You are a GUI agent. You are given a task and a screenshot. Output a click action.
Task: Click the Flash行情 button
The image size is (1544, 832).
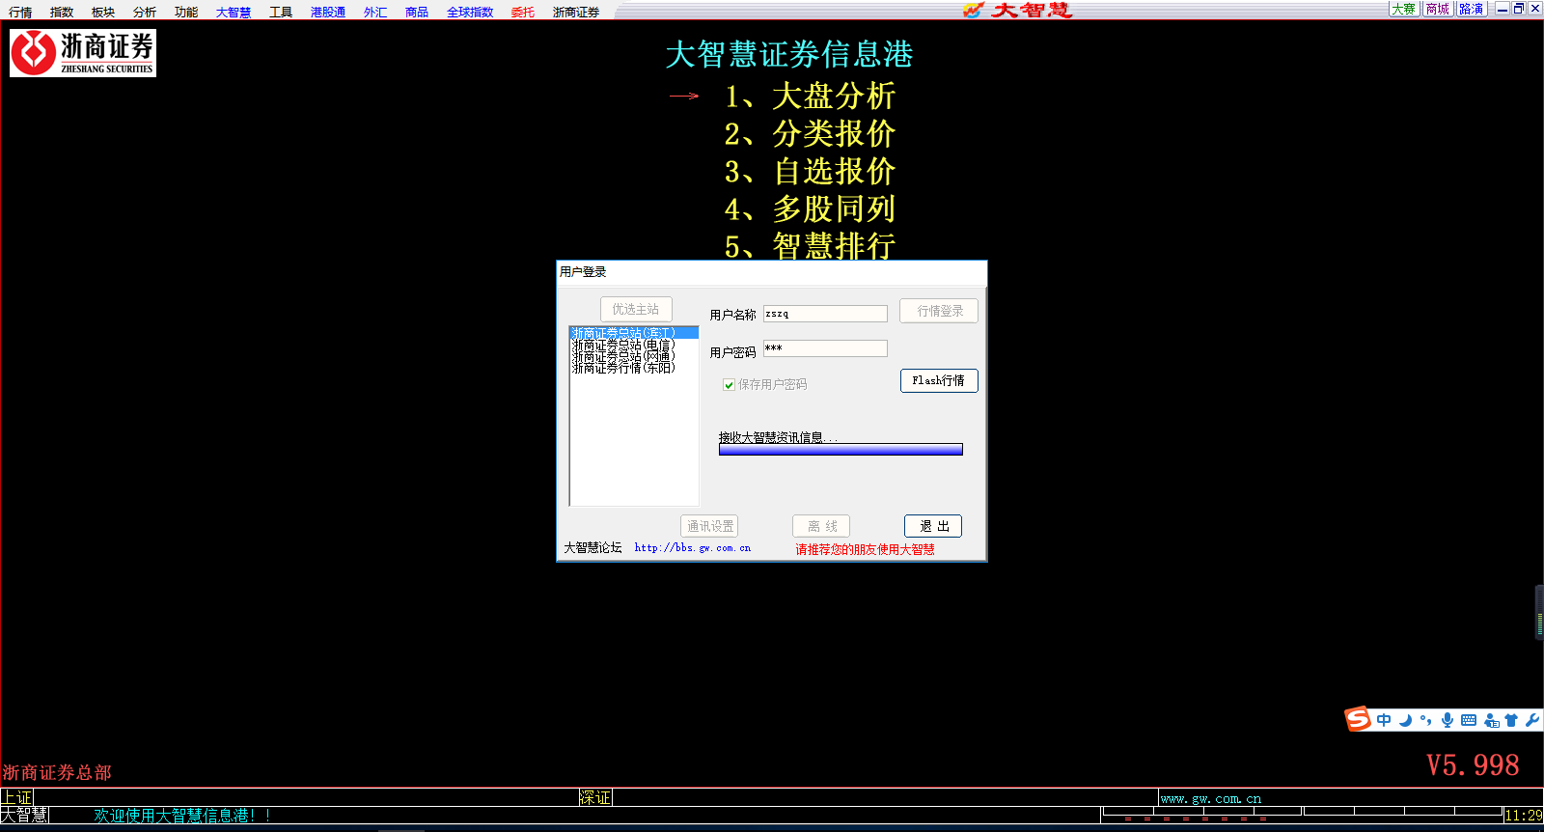[x=939, y=380]
